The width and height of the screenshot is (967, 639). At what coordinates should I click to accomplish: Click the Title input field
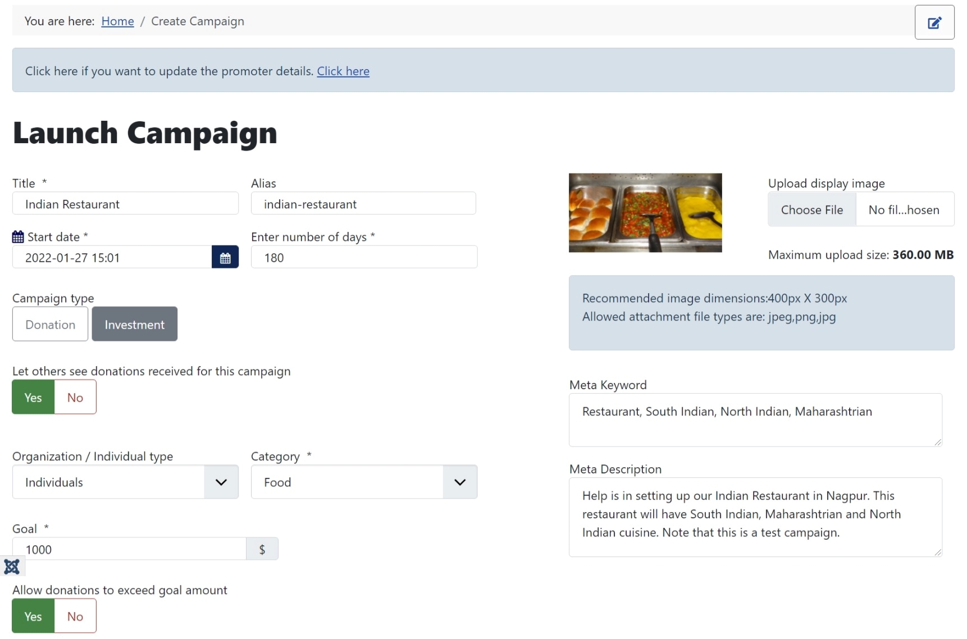coord(125,204)
